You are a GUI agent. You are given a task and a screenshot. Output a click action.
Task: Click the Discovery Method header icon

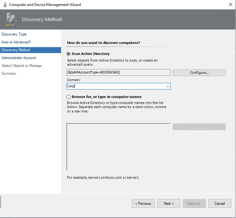pos(11,19)
